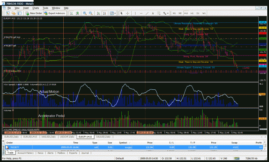Open the New Chart toolbar icon
The width and height of the screenshot is (269, 162).
[x=8, y=13]
